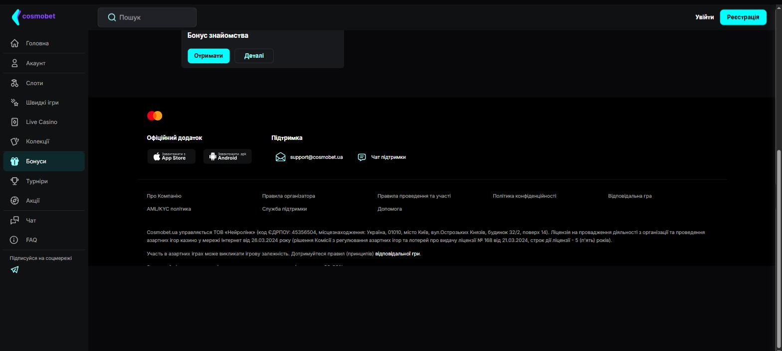The height and width of the screenshot is (351, 782).
Task: Click the home icon beside Головна
Action: (15, 43)
